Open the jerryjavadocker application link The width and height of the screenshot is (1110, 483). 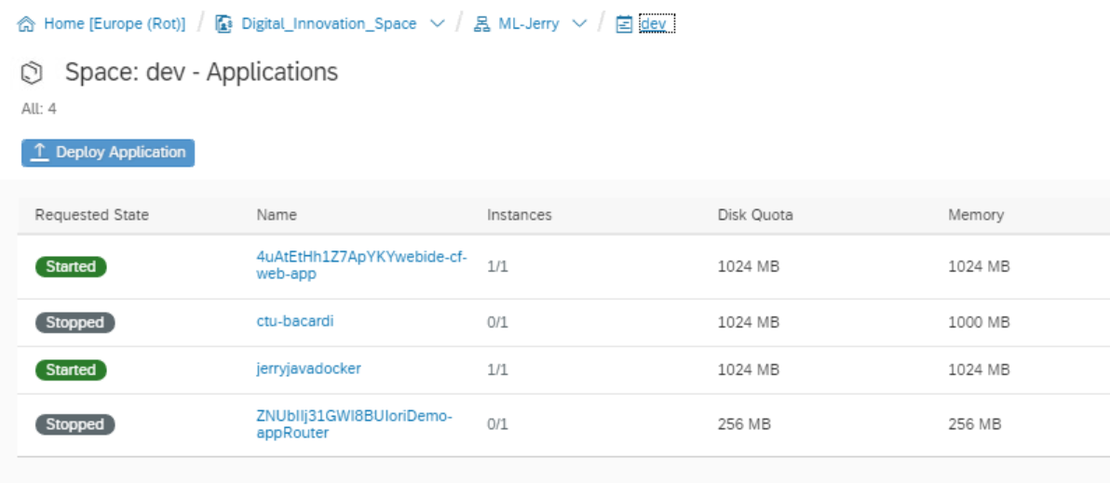point(308,369)
